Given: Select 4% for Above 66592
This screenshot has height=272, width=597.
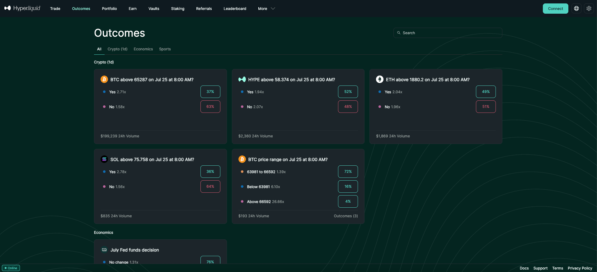Looking at the screenshot, I should [348, 201].
